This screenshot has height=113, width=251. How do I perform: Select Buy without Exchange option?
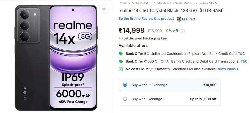[125, 85]
